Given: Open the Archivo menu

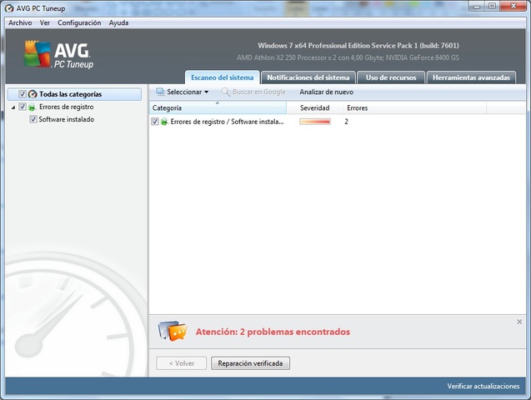Looking at the screenshot, I should [20, 22].
